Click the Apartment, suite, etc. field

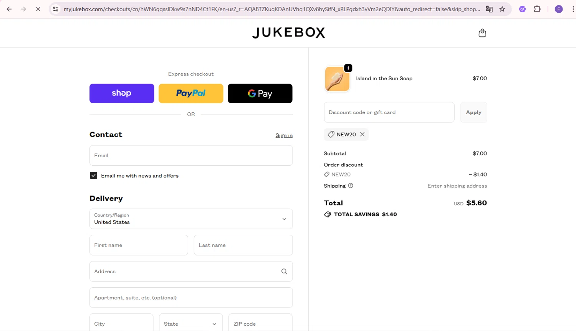point(191,298)
